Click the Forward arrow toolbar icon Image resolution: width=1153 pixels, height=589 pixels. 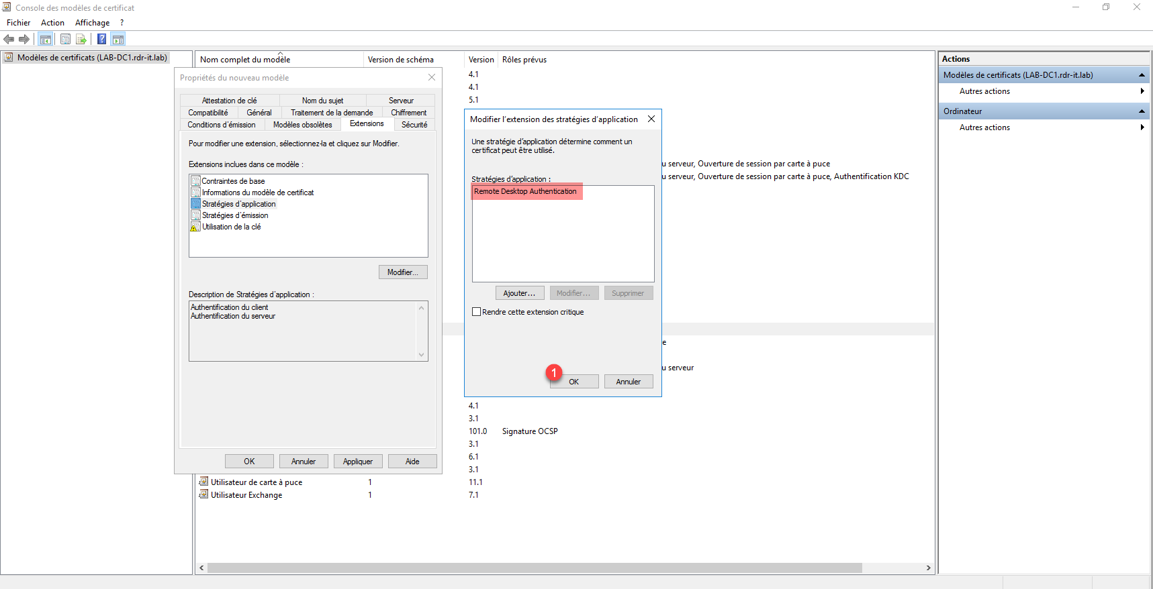24,40
